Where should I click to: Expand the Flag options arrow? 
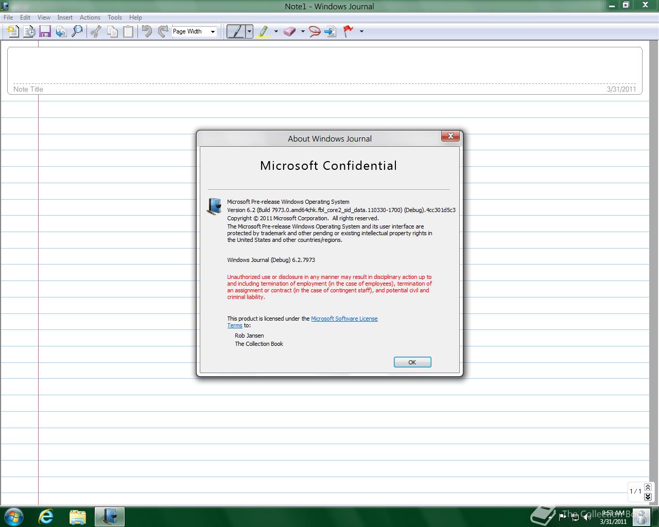361,31
